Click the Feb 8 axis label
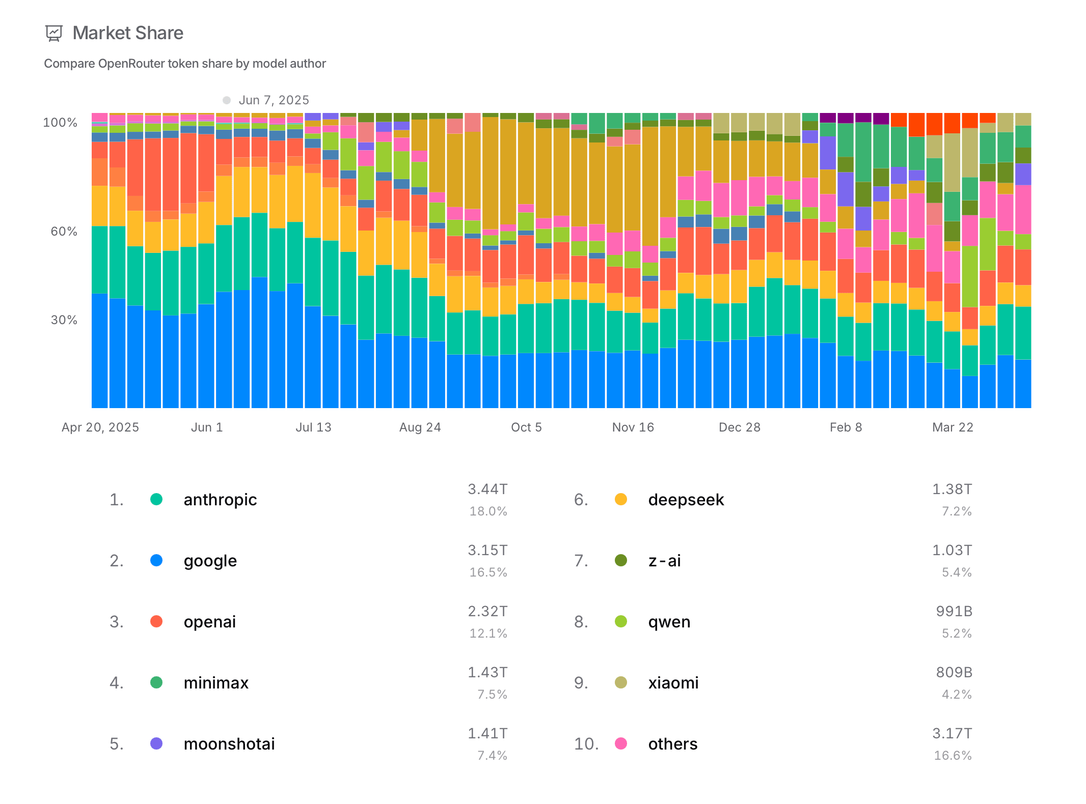1086x804 pixels. pos(847,427)
